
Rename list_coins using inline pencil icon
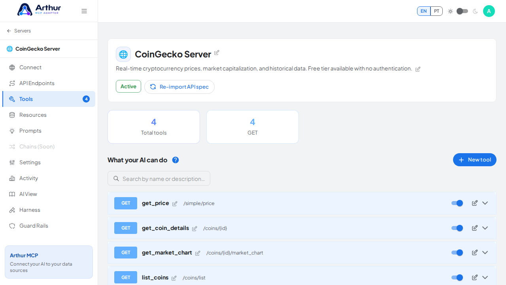coord(174,278)
